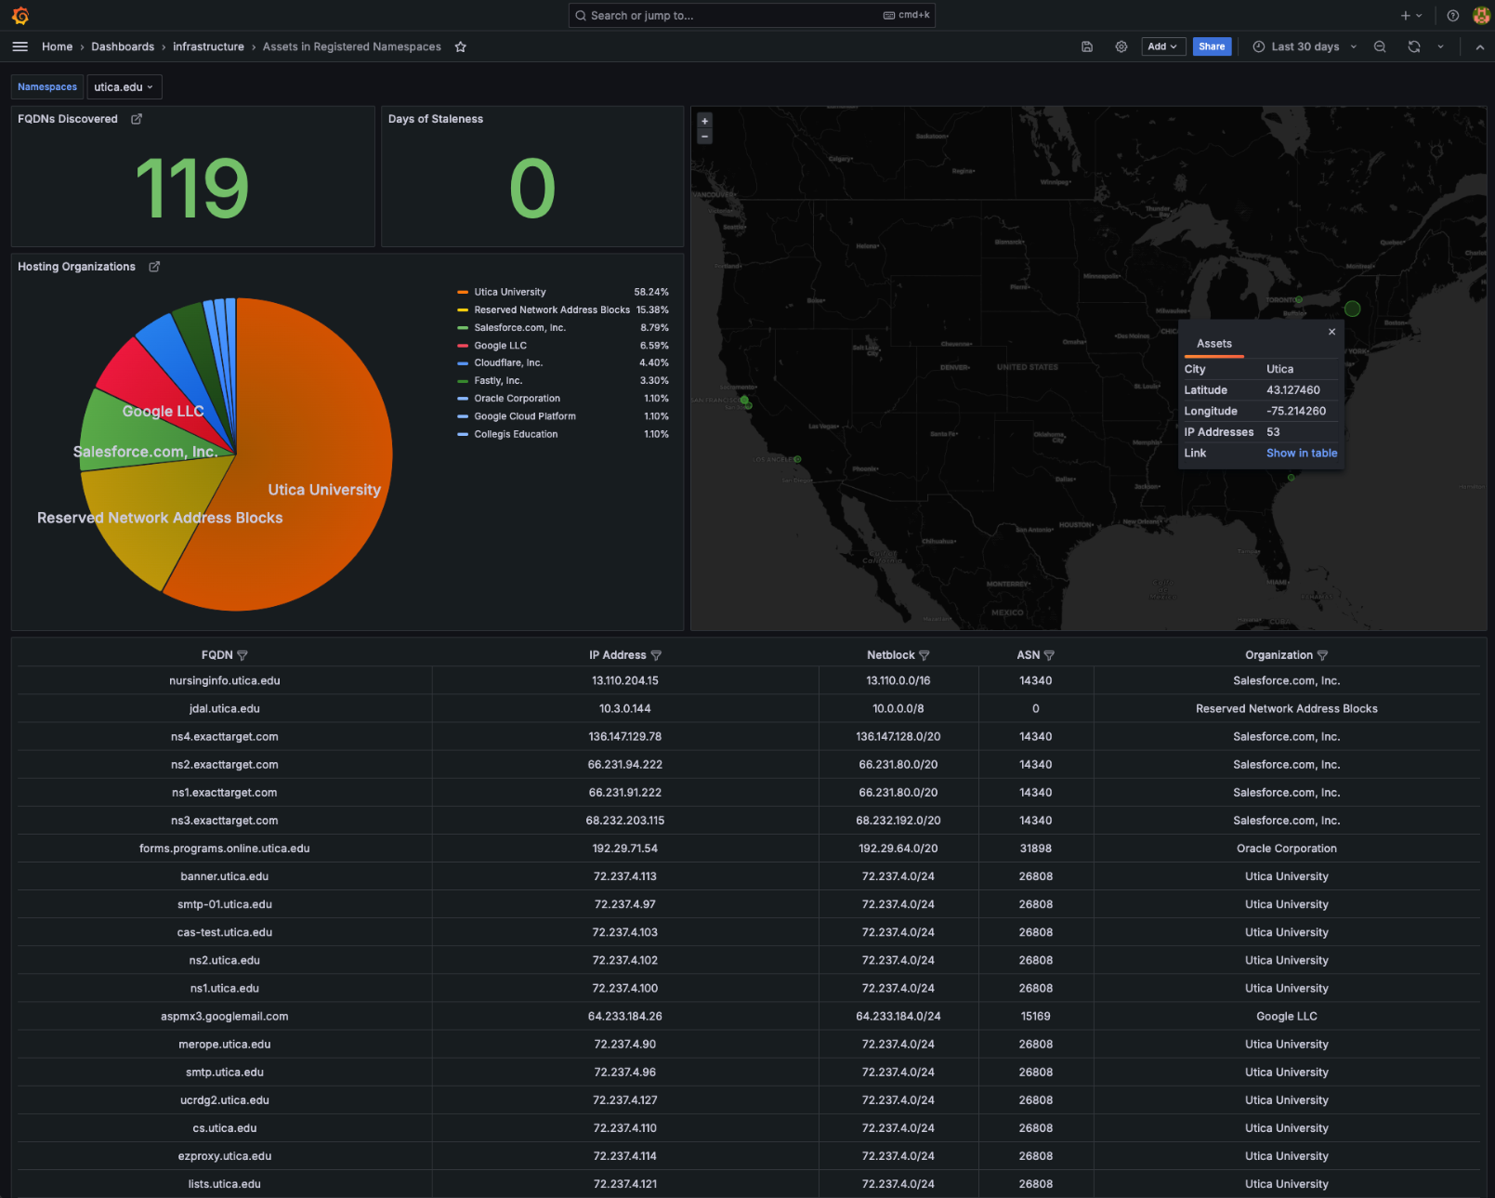The width and height of the screenshot is (1495, 1198).
Task: Zoom out the time range
Action: tap(1380, 46)
